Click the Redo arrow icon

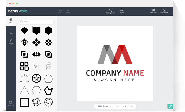(68, 10)
